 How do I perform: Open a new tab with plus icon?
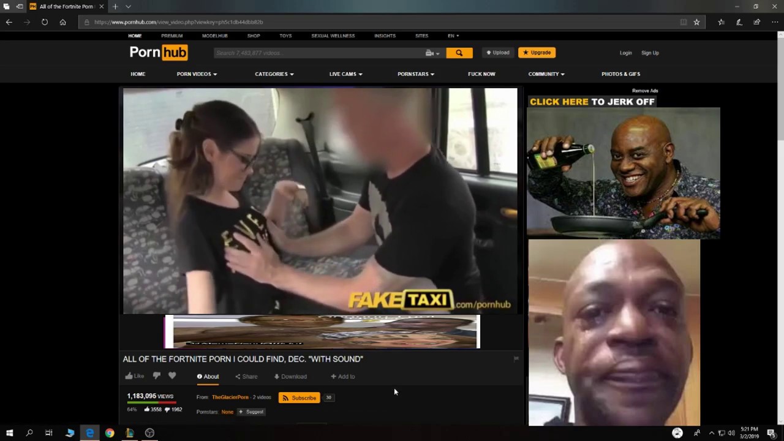(115, 7)
